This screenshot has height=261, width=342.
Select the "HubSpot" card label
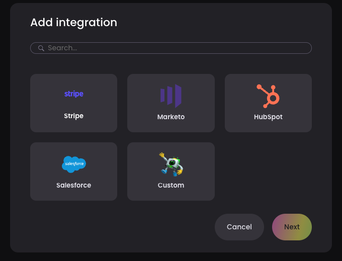point(268,117)
